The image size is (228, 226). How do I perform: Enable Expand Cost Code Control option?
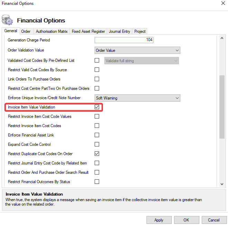[x=97, y=144]
